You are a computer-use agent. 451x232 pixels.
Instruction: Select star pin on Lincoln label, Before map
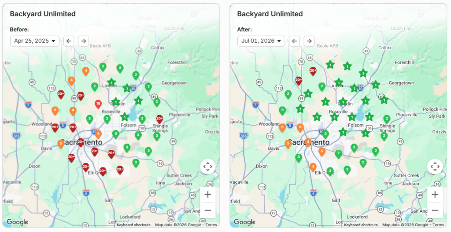111,83
